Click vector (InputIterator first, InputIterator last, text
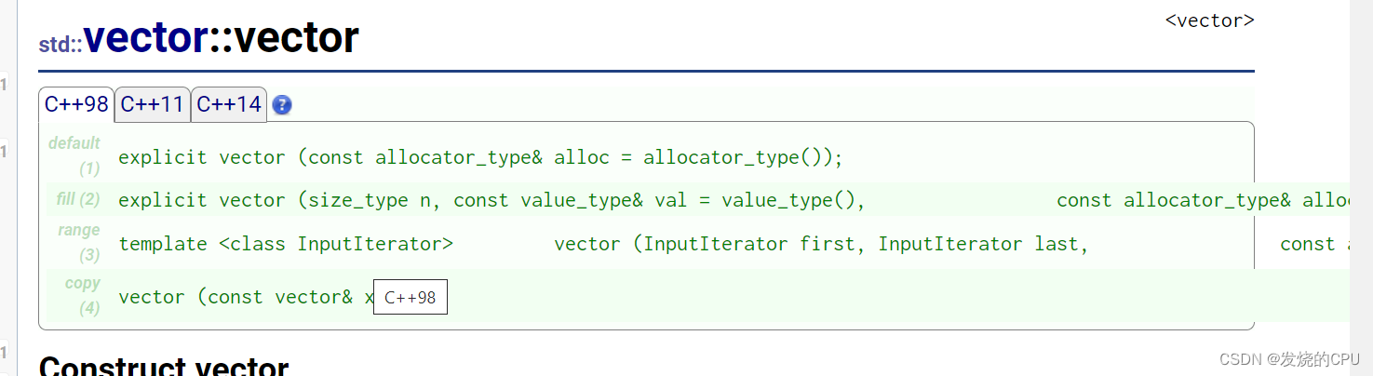Viewport: 1373px width, 376px height. [821, 244]
